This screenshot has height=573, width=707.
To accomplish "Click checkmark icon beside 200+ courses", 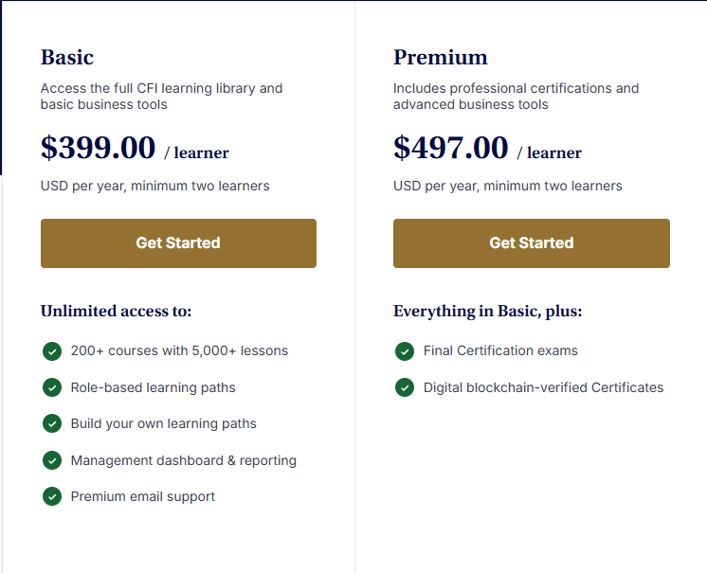I will 52,351.
